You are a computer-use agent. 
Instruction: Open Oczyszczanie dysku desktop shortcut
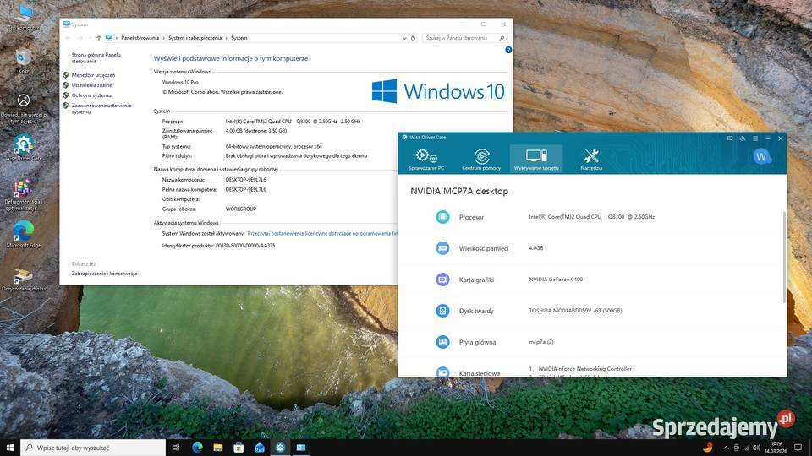[24, 280]
